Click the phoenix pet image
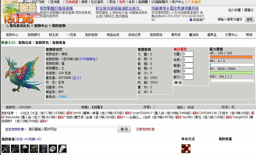The height and width of the screenshot is (155, 256). coord(23,74)
